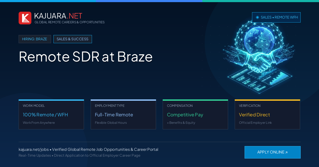Select the 'Full-Time Remote' value

114,115
